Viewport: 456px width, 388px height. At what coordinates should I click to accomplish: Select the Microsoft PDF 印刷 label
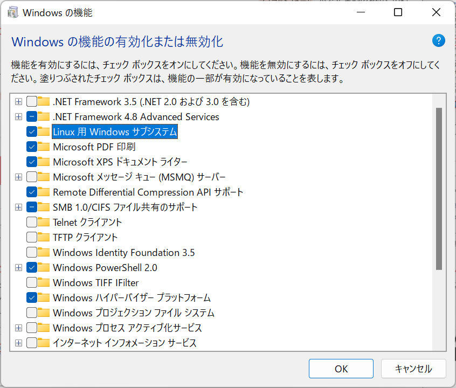tap(94, 147)
